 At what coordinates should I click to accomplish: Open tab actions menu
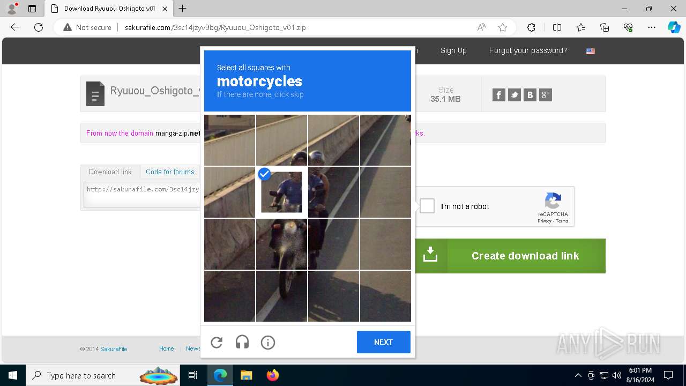pos(32,9)
